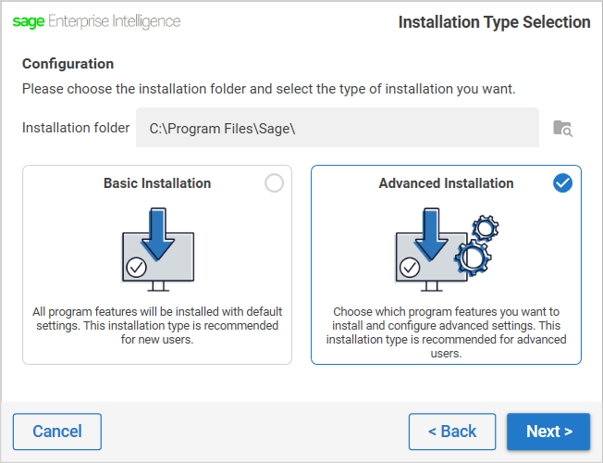Select the Basic Installation radio button

pyautogui.click(x=274, y=183)
